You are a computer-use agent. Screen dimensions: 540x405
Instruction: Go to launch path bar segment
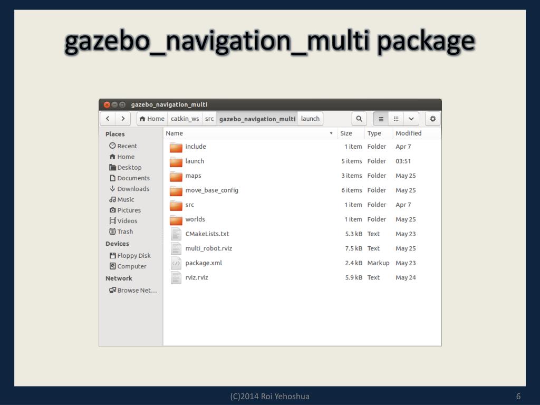point(310,119)
